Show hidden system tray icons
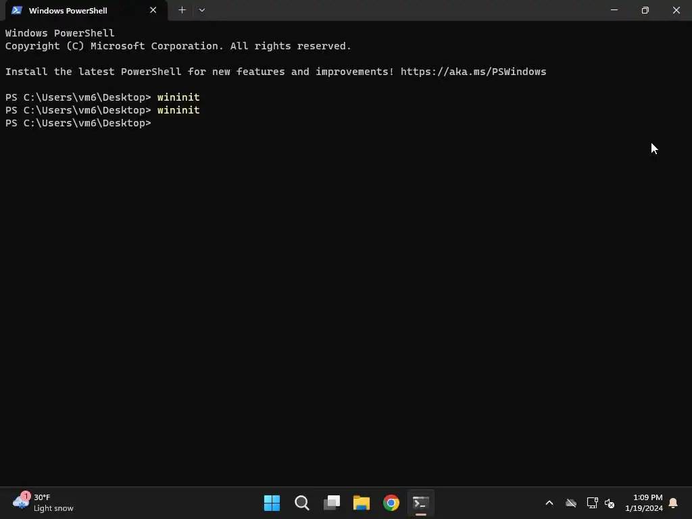This screenshot has height=519, width=692. 549,503
